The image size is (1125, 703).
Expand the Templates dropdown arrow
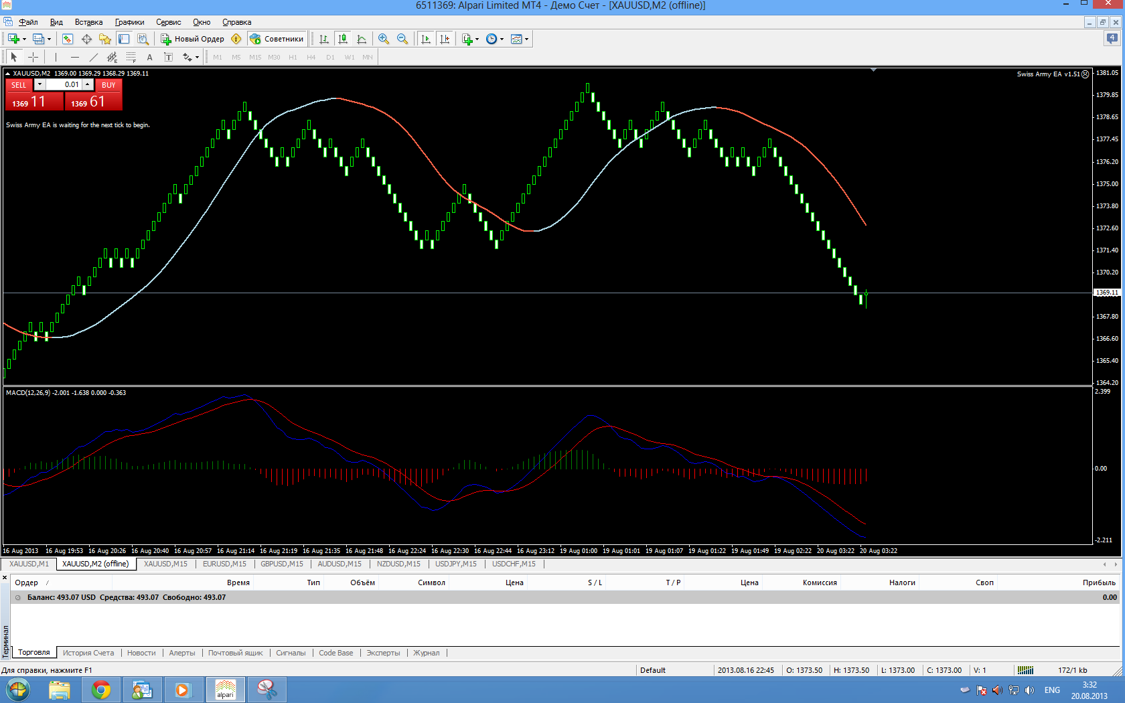(526, 39)
